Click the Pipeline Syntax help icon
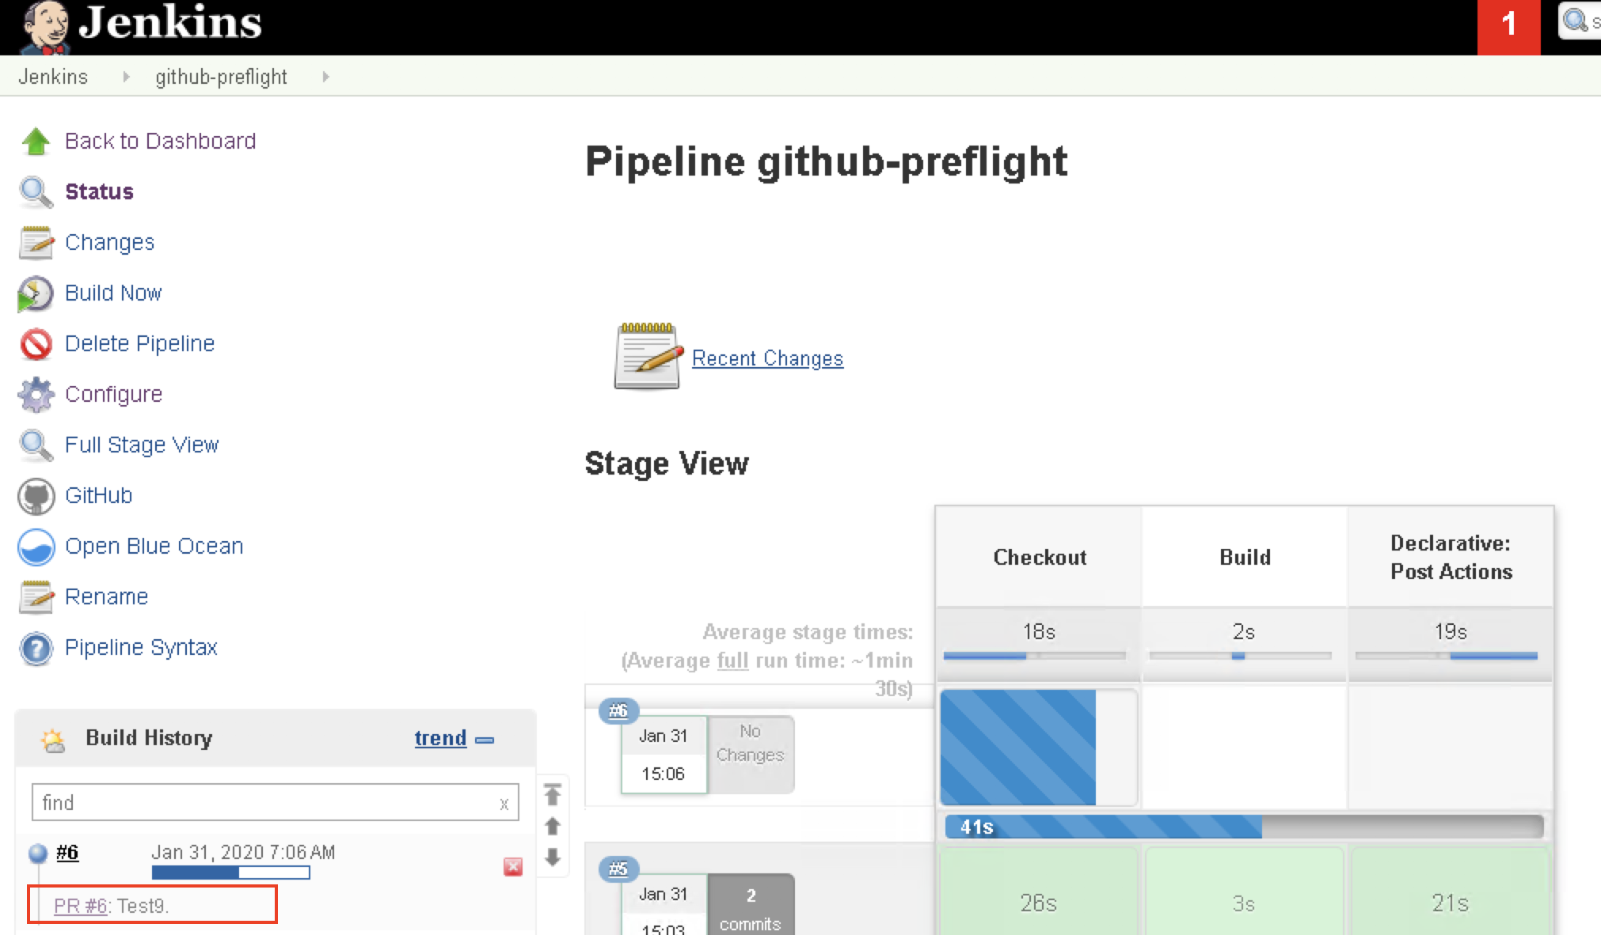Screen dimensions: 1601x935 [36, 649]
